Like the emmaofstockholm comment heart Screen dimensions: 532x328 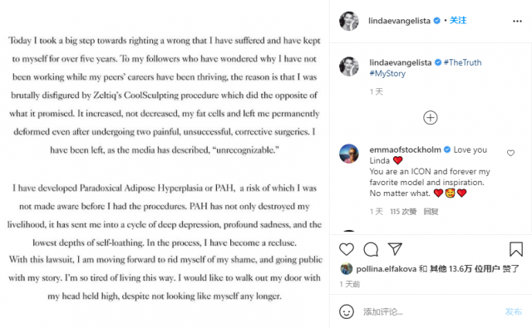[x=510, y=153]
